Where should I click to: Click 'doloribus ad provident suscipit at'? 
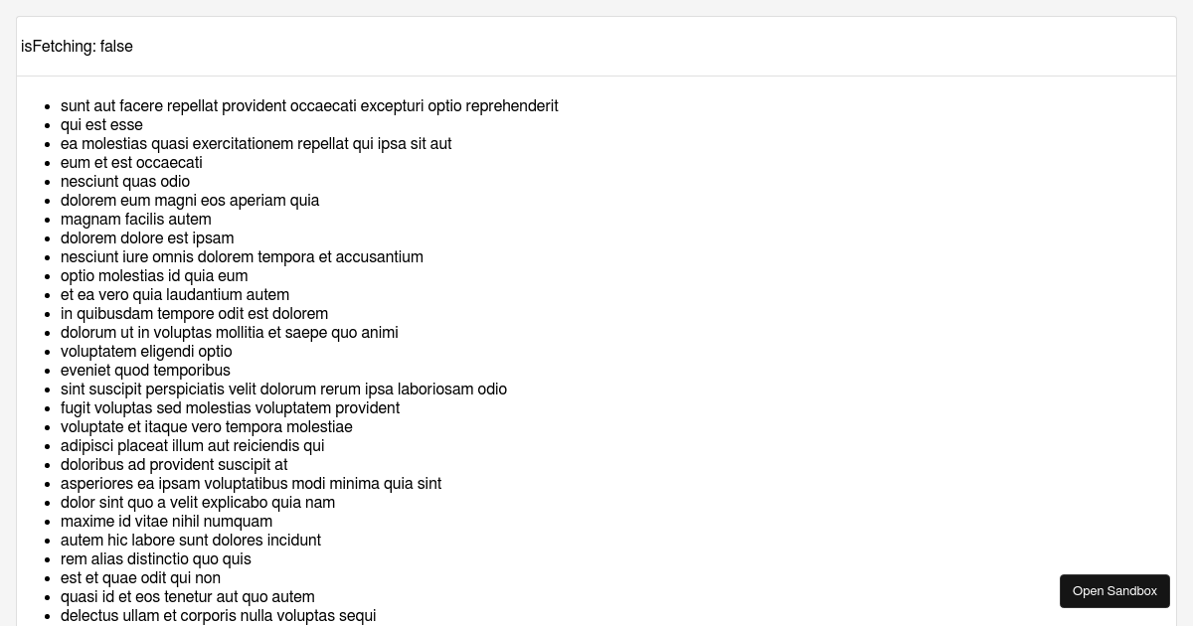(x=174, y=465)
